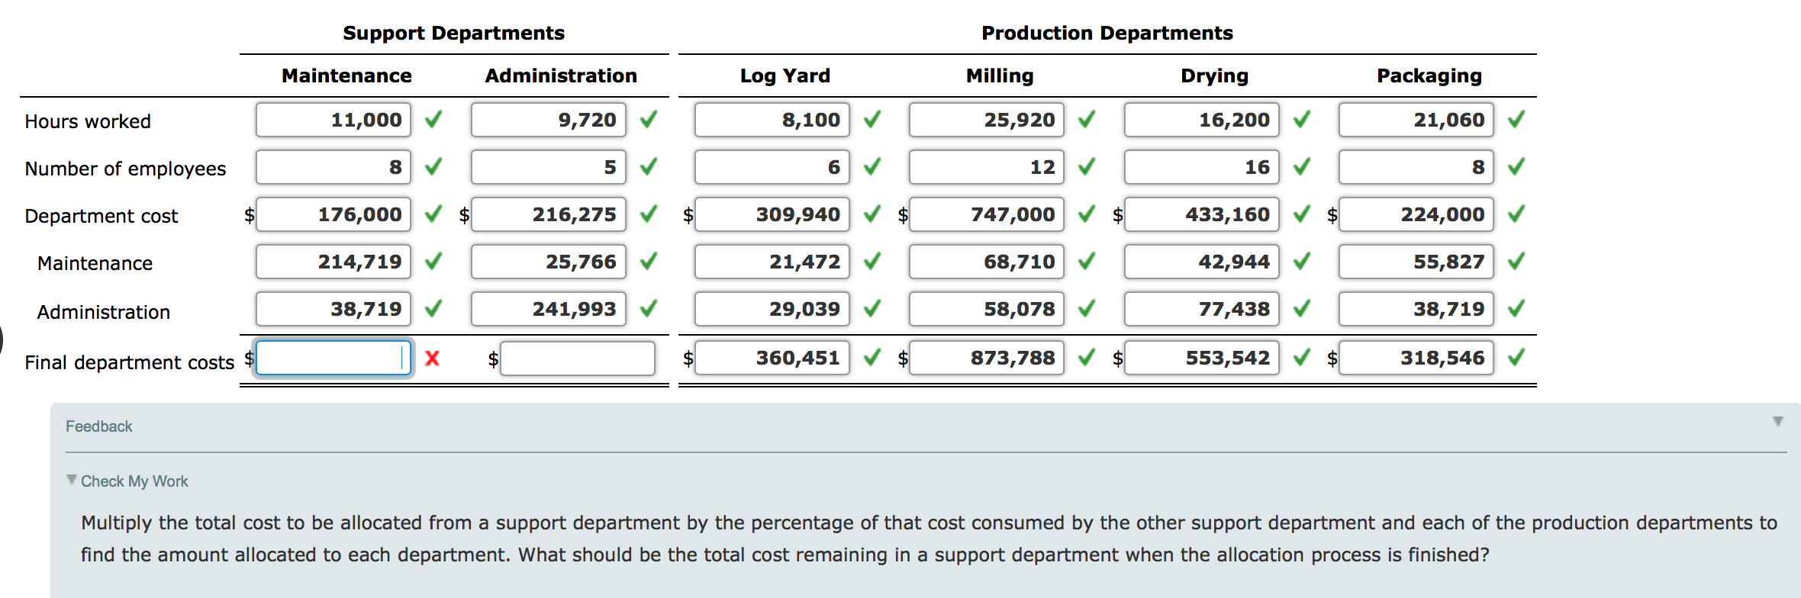
Task: Click Milling final costs field 873,788
Action: tap(987, 358)
